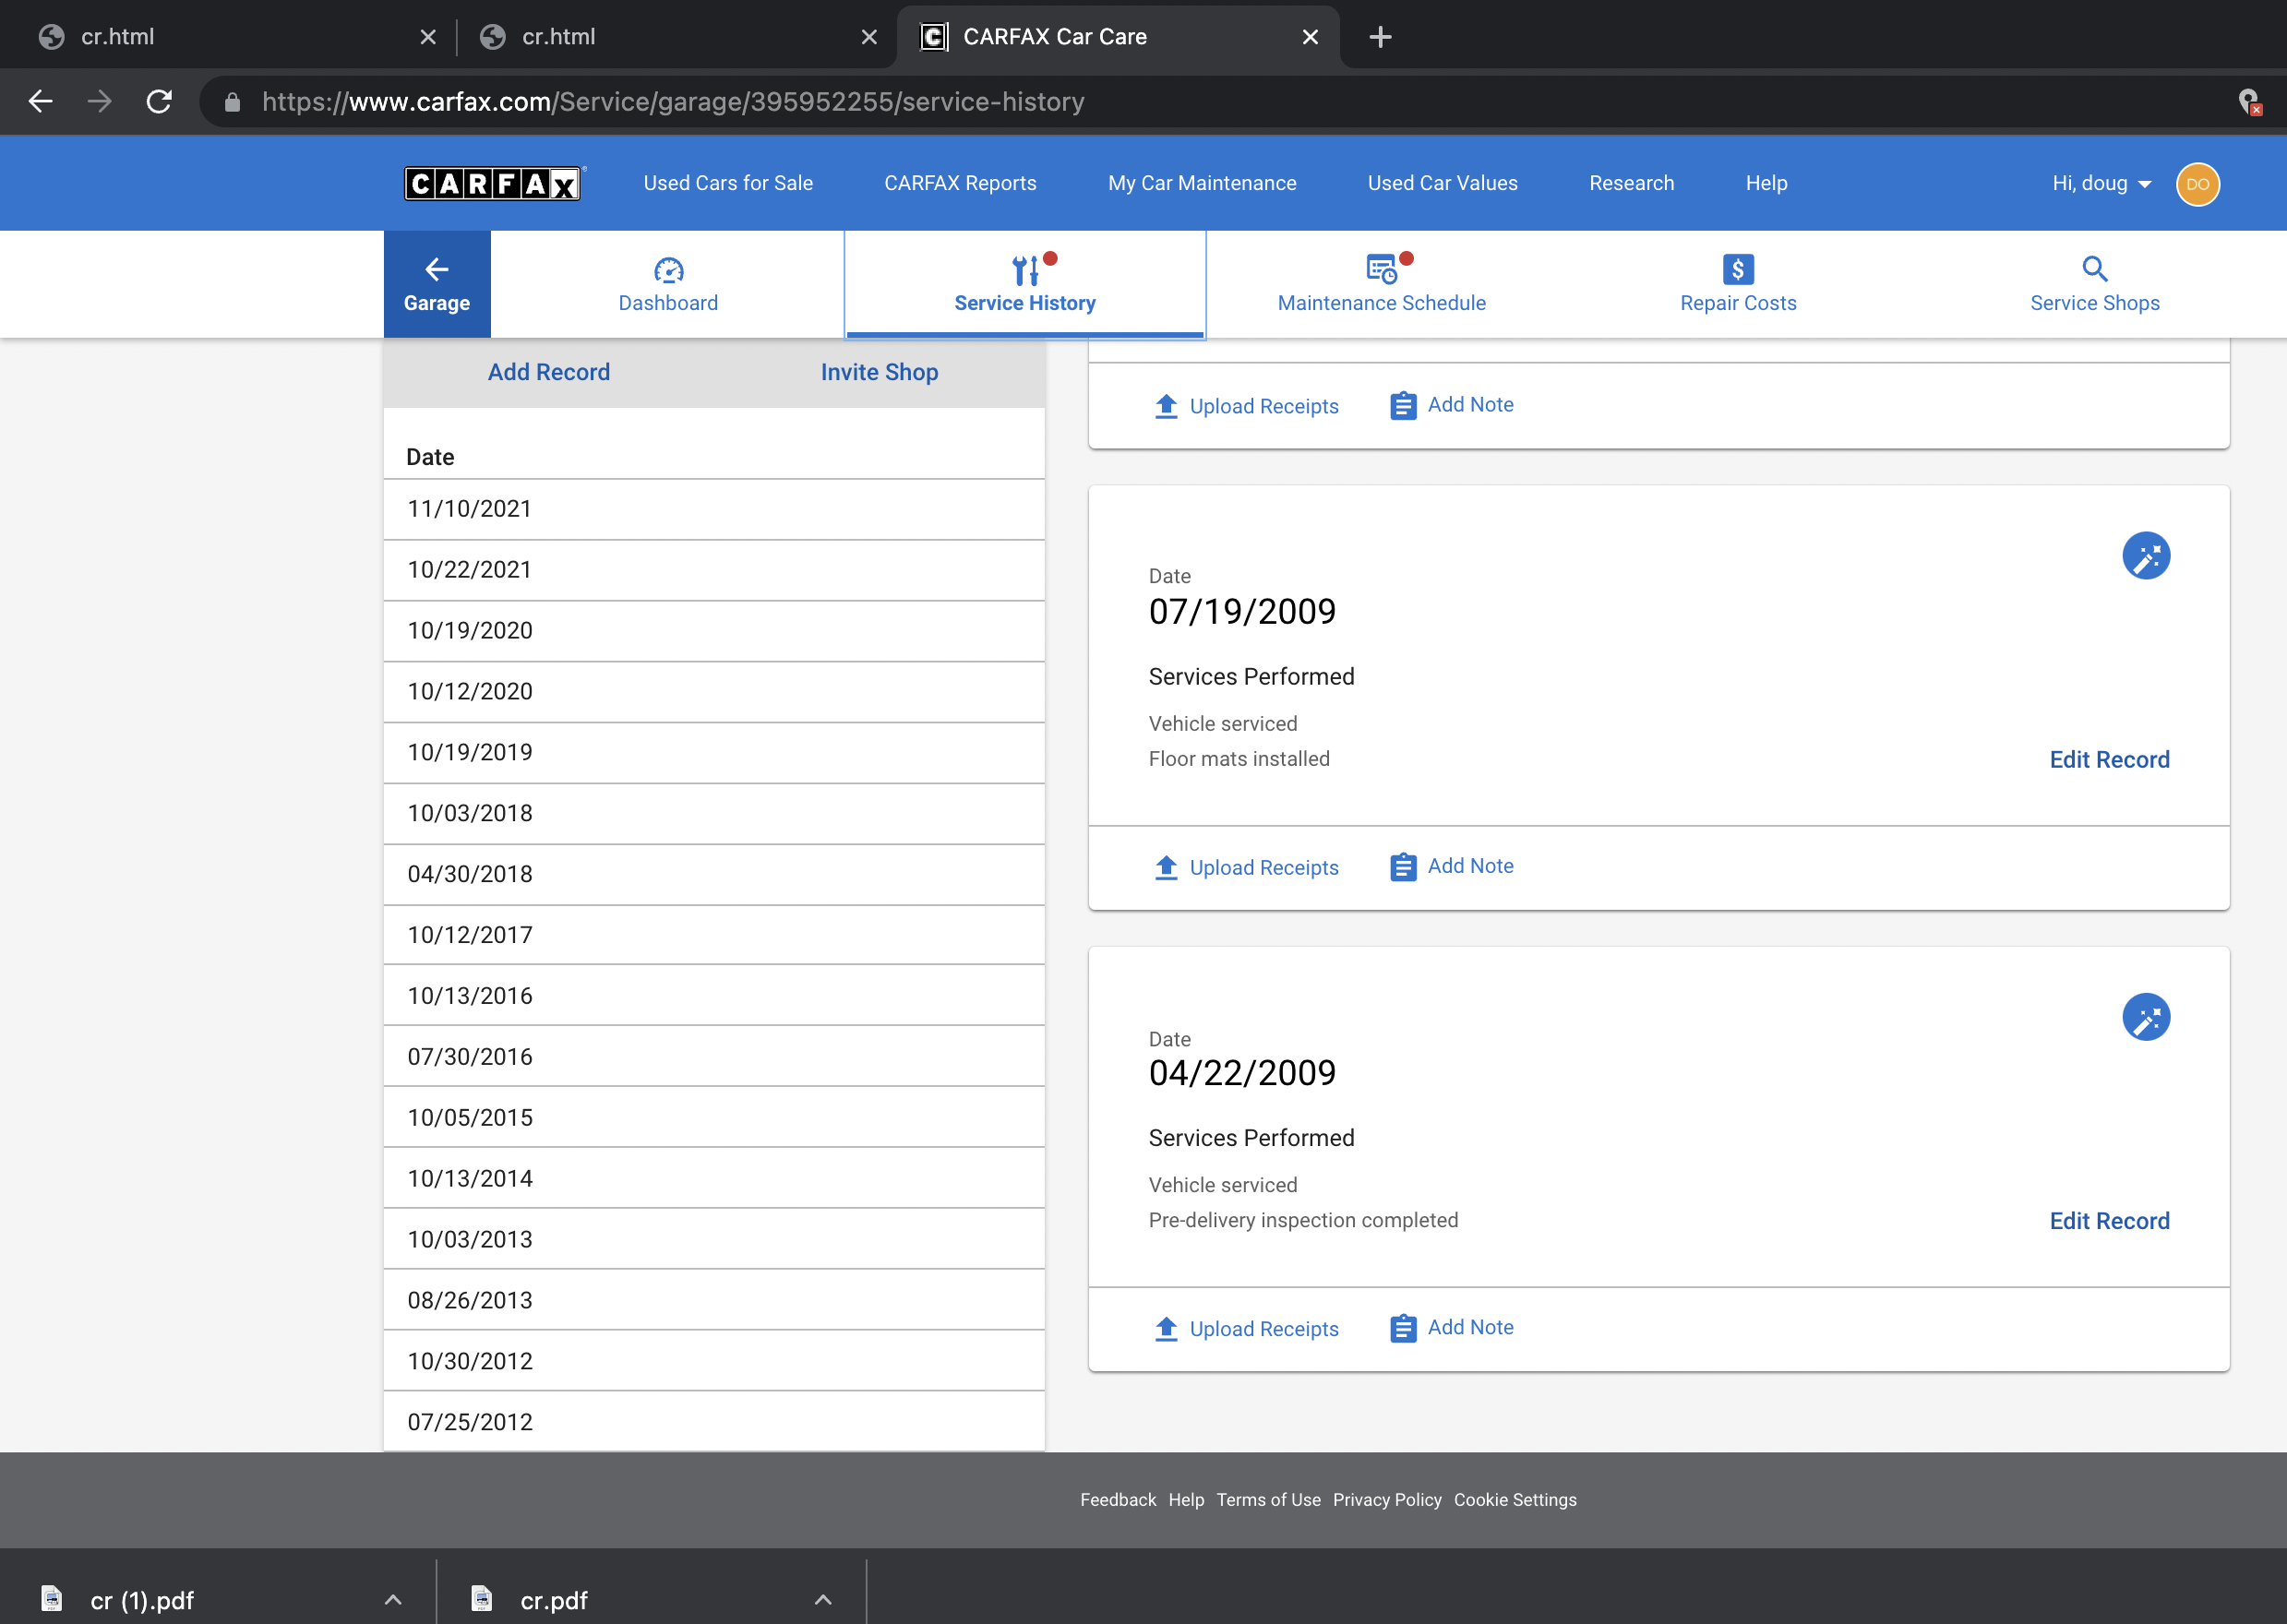Viewport: 2287px width, 1624px height.
Task: Click the address bar URL
Action: coord(673,102)
